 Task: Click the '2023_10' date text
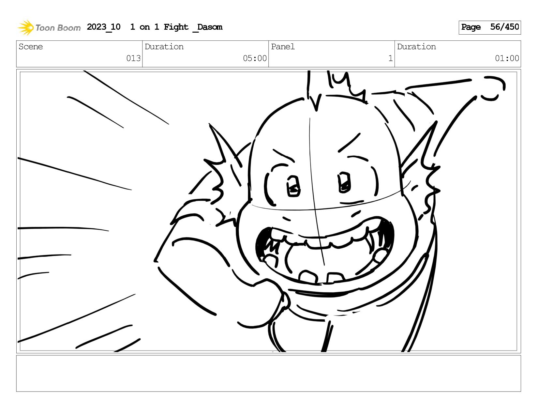click(104, 27)
